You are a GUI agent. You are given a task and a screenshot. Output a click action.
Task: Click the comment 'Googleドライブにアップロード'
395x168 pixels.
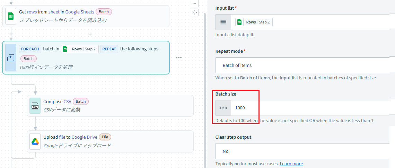point(77,146)
